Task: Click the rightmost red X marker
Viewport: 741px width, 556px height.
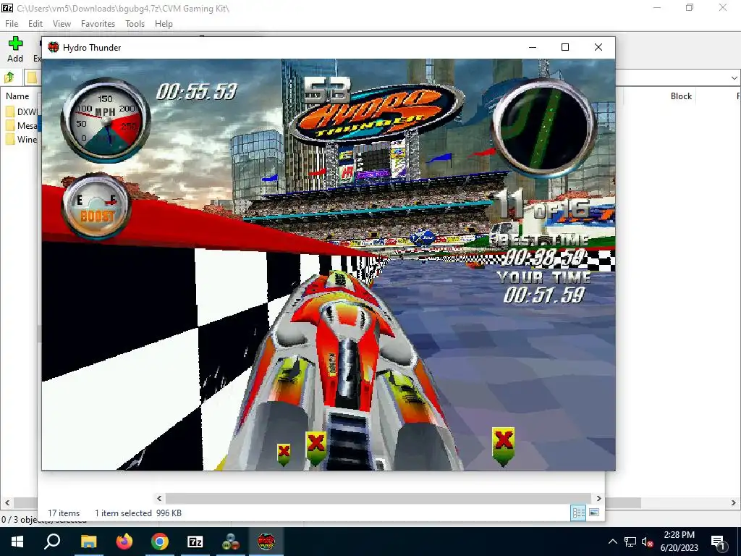Action: [x=504, y=447]
